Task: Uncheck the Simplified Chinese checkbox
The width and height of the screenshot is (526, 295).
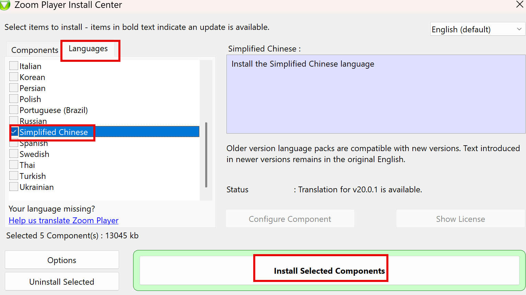Action: 14,132
